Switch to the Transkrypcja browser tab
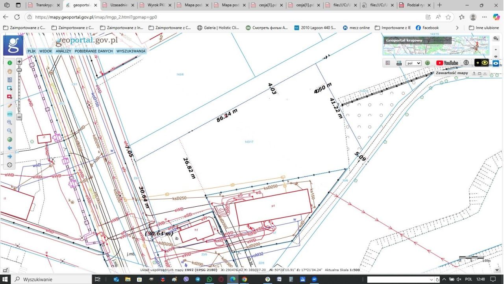 pyautogui.click(x=44, y=5)
